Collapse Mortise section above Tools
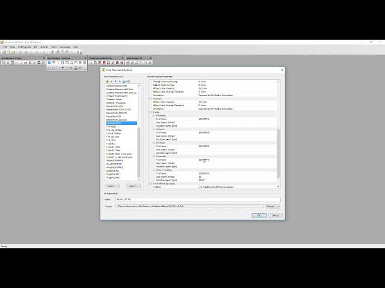This screenshot has height=288, width=385. (150, 98)
